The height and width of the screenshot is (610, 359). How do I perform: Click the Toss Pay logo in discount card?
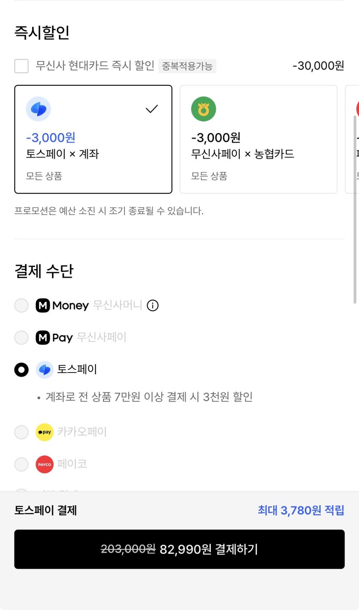point(38,109)
